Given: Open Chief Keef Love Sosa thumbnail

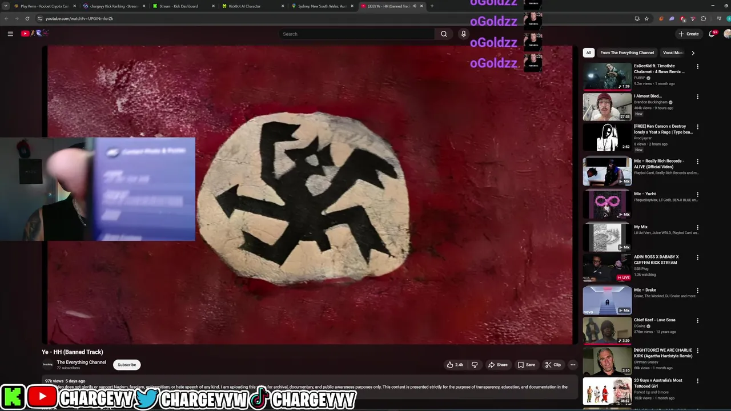Looking at the screenshot, I should pos(607,330).
